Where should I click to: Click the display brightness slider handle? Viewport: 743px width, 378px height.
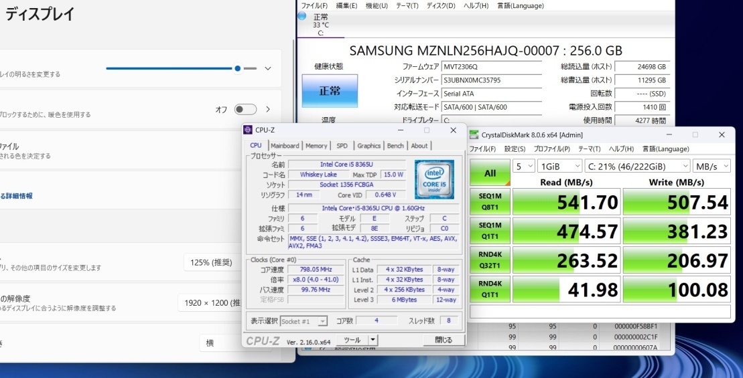click(237, 68)
